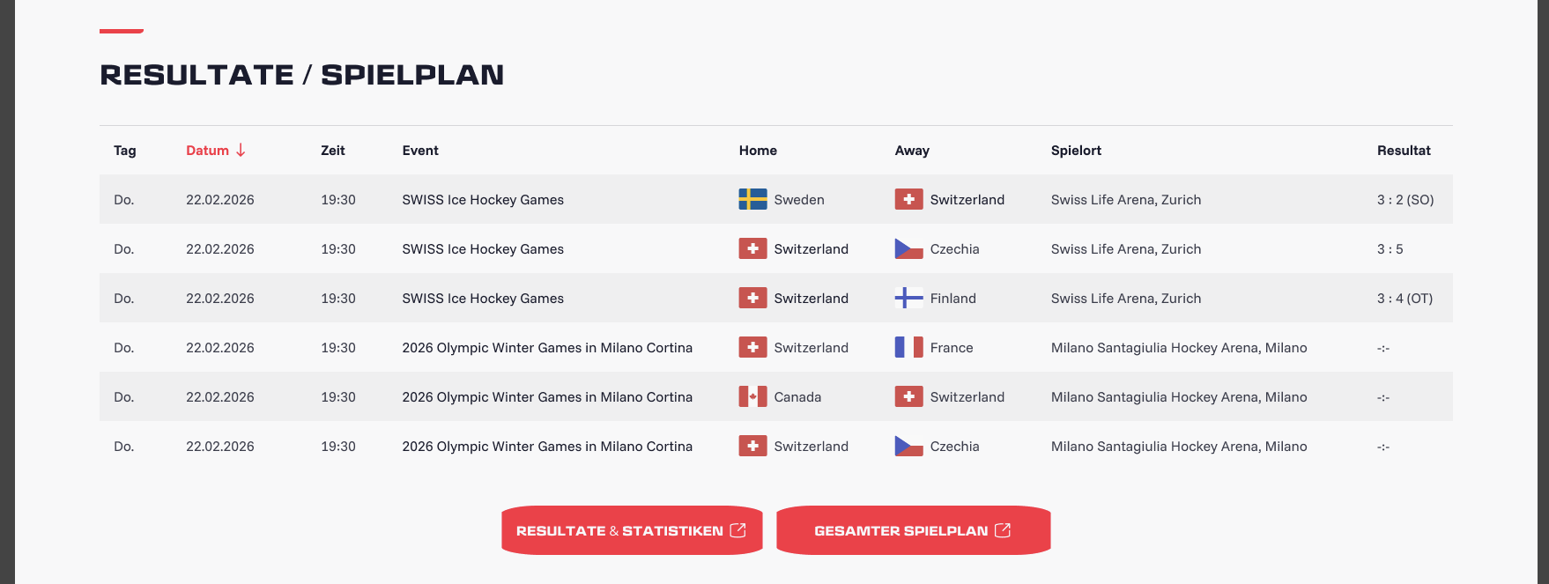Sort table by Datum column header

(207, 151)
